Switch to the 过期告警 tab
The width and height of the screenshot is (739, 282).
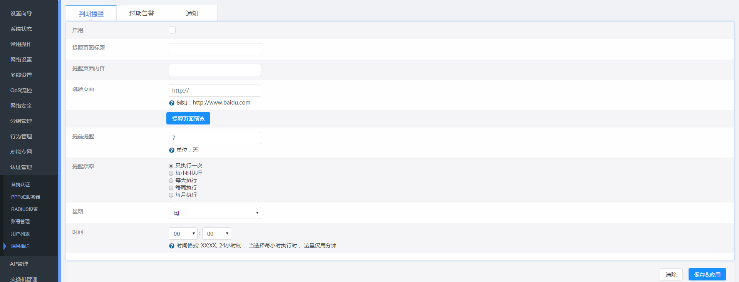[141, 13]
